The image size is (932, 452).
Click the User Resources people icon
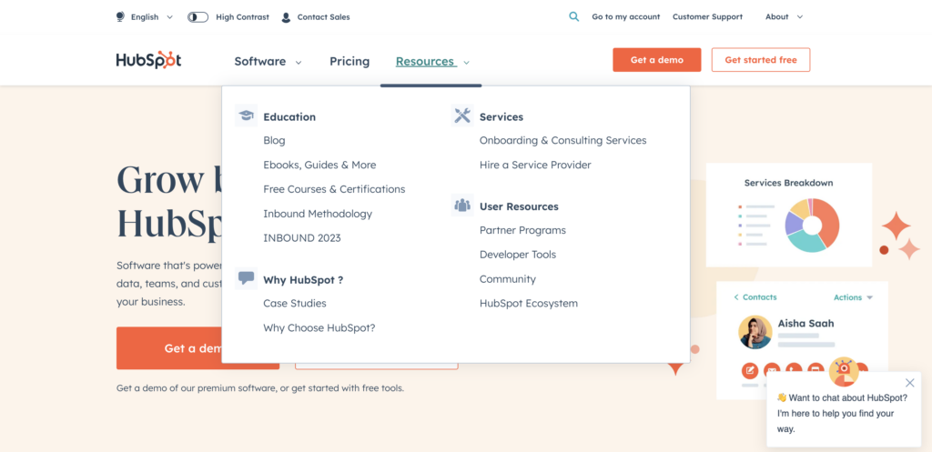click(462, 206)
